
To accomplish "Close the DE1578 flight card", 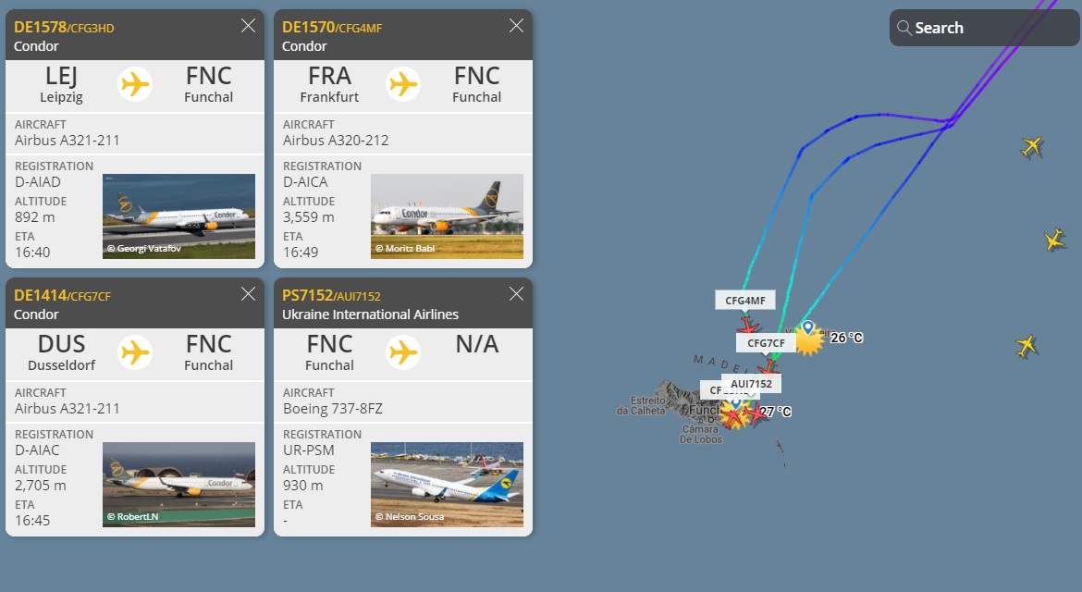I will 248,26.
